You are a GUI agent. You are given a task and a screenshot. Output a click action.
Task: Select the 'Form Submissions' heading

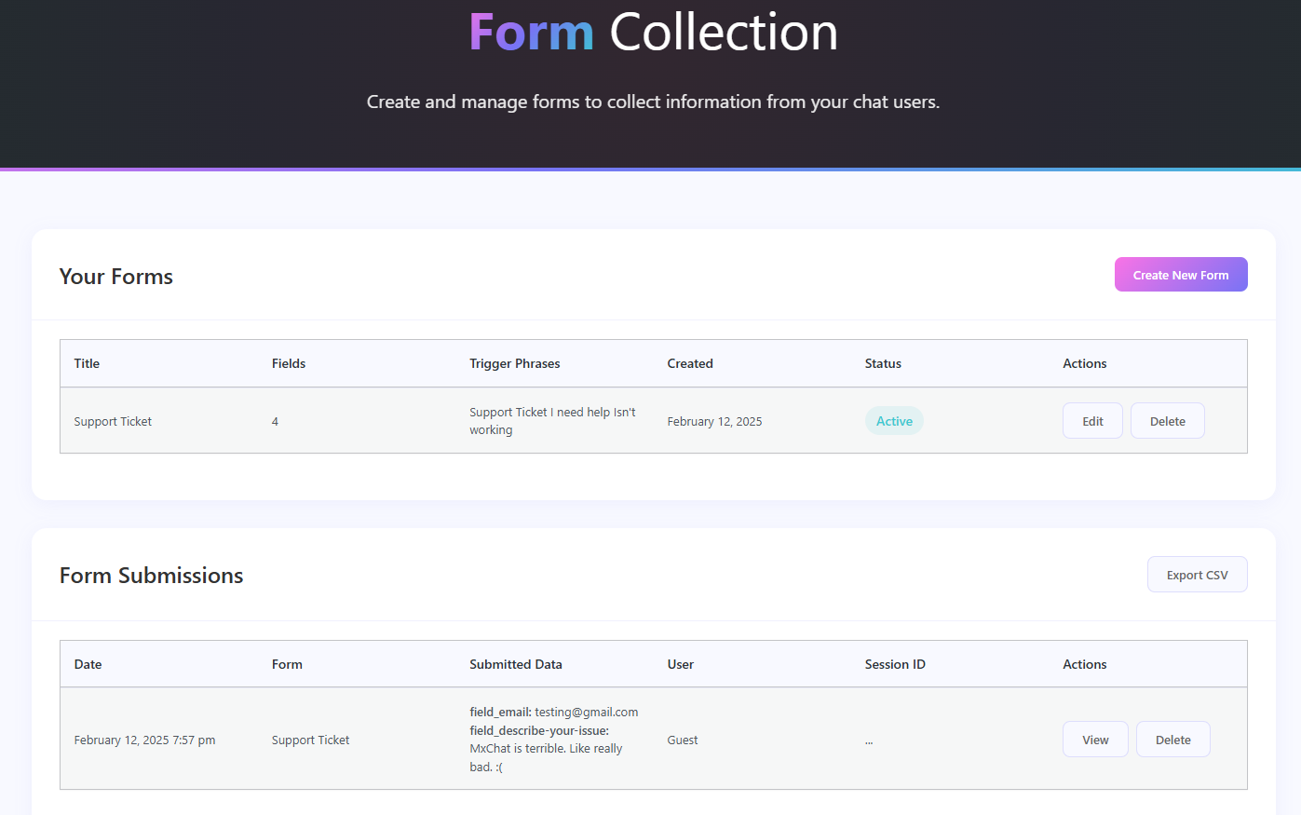(x=152, y=576)
